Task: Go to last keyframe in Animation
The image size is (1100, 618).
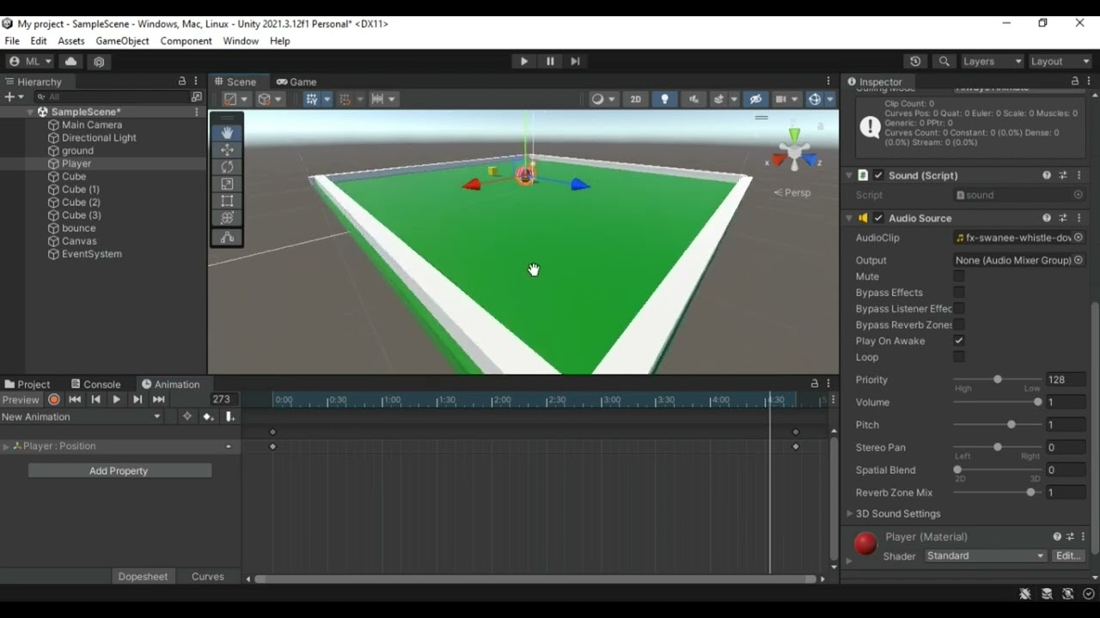Action: click(x=159, y=400)
